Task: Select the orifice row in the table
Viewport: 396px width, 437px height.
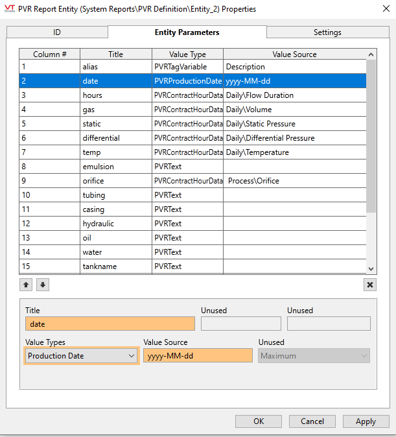Action: (x=117, y=181)
